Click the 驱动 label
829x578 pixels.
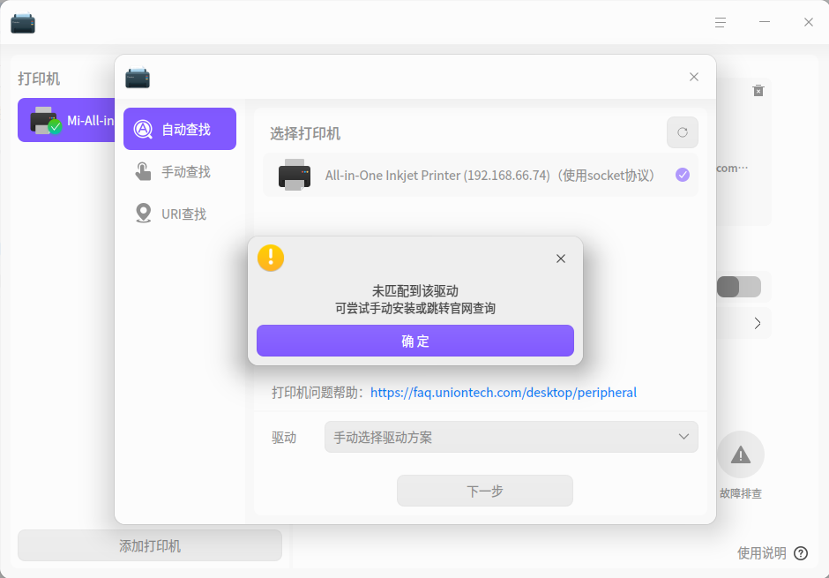click(x=284, y=438)
